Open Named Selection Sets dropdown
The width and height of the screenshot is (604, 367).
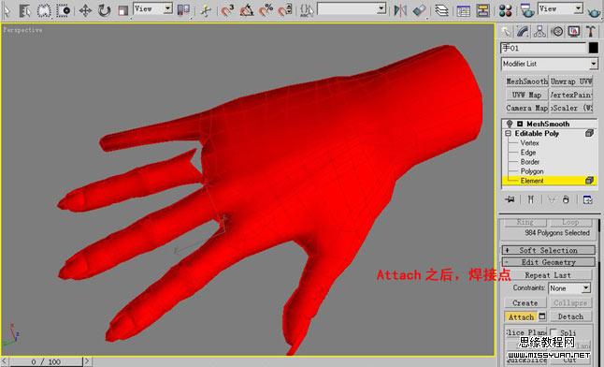tap(351, 8)
